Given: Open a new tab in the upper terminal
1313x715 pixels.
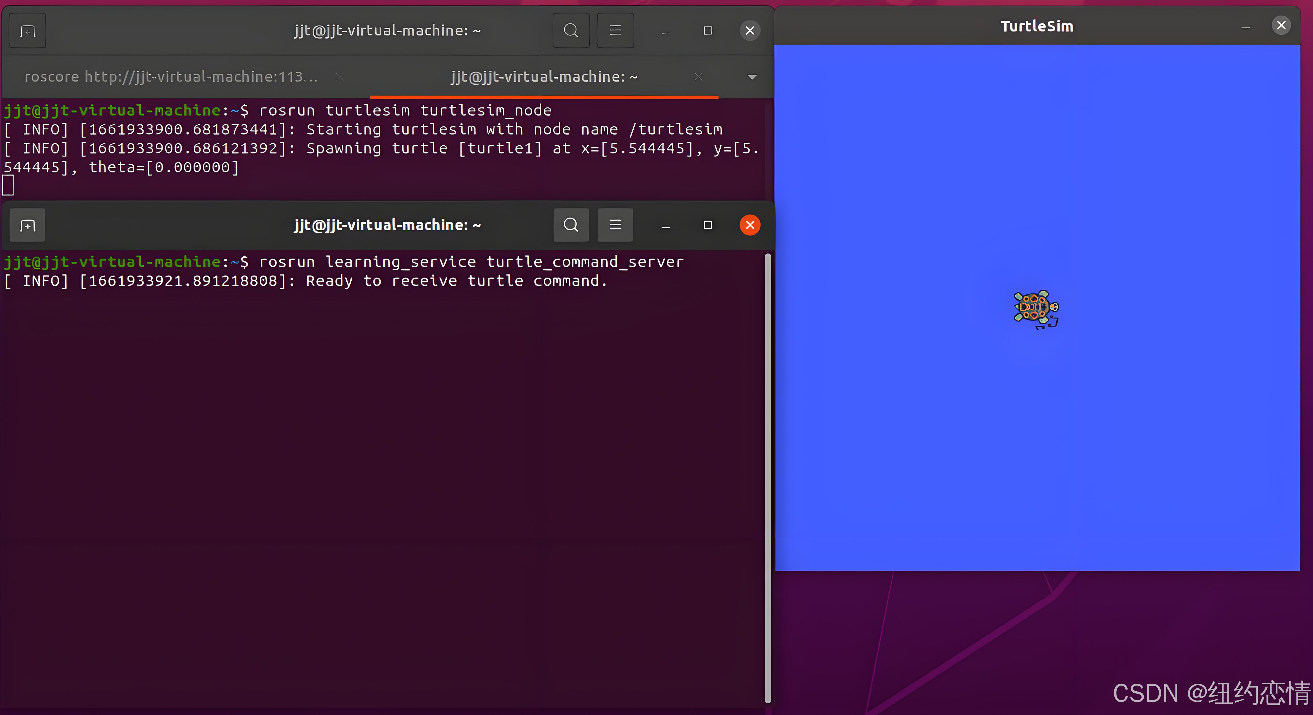Looking at the screenshot, I should click(28, 31).
